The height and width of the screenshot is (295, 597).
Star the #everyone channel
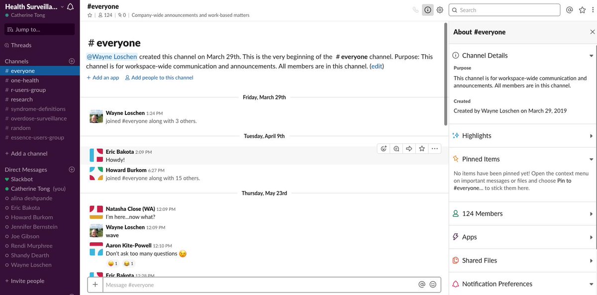90,15
